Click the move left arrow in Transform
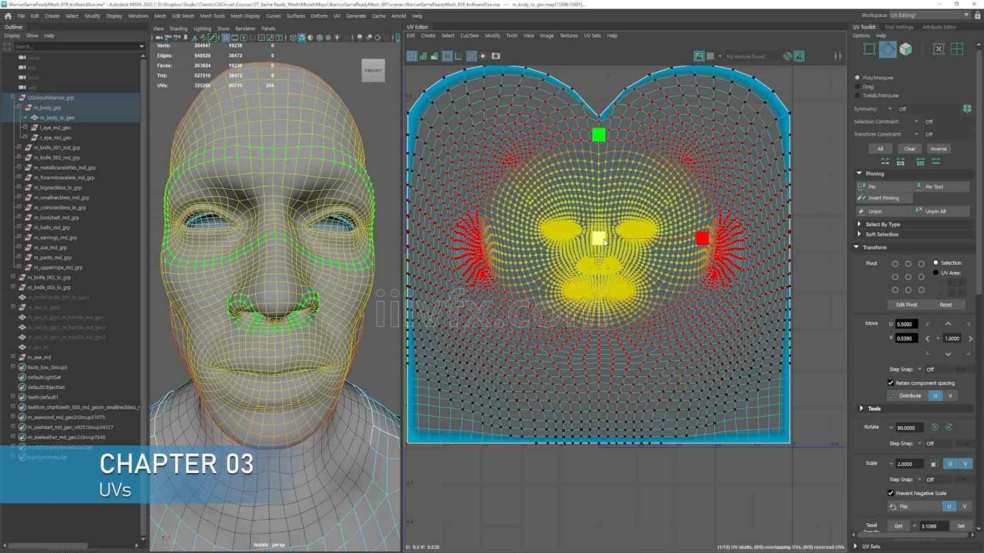Viewport: 984px width, 553px height. point(927,338)
